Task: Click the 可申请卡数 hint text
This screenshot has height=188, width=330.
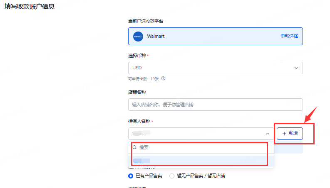Action: [143, 78]
